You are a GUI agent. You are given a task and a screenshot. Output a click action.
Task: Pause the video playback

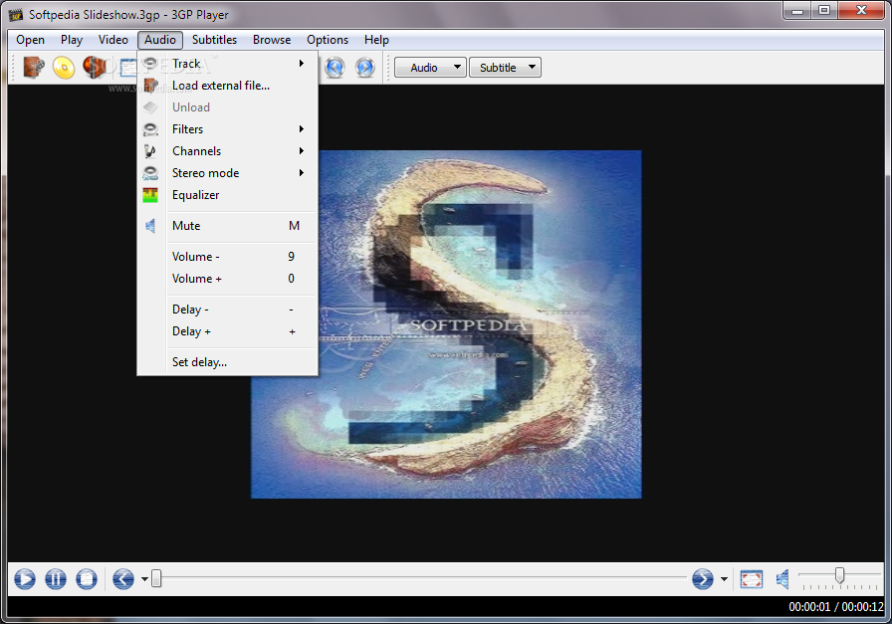[x=56, y=579]
